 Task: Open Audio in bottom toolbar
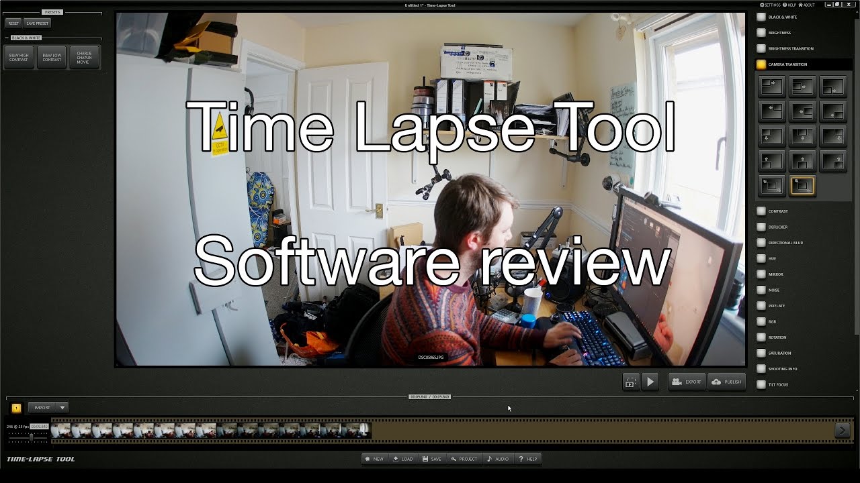[x=498, y=459]
